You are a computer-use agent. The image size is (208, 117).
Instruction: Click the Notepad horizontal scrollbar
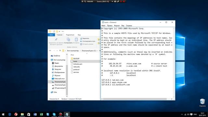click(x=135, y=99)
